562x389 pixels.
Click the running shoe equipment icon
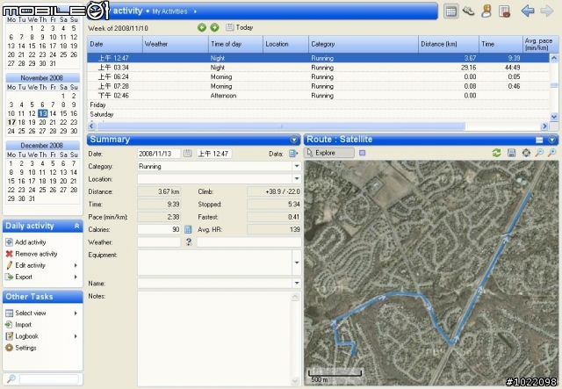(468, 11)
